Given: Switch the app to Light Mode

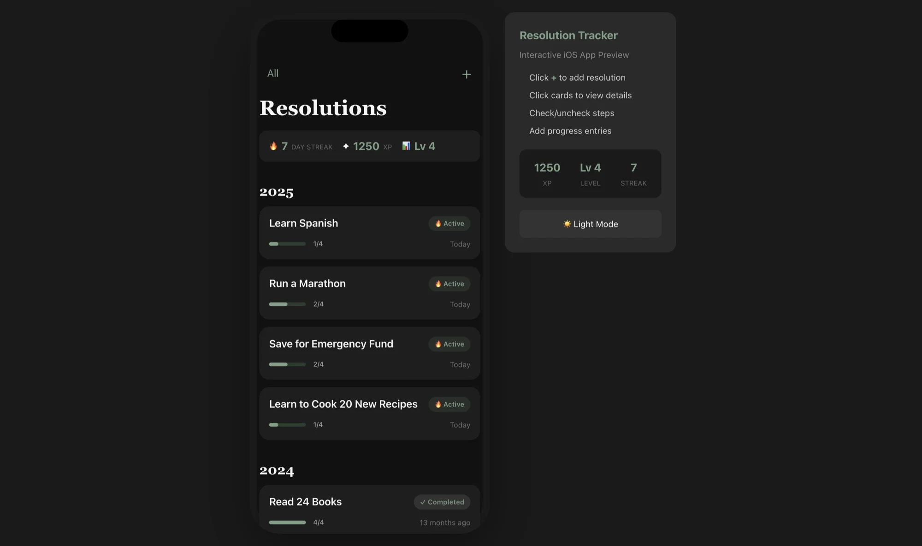Looking at the screenshot, I should click(x=590, y=224).
